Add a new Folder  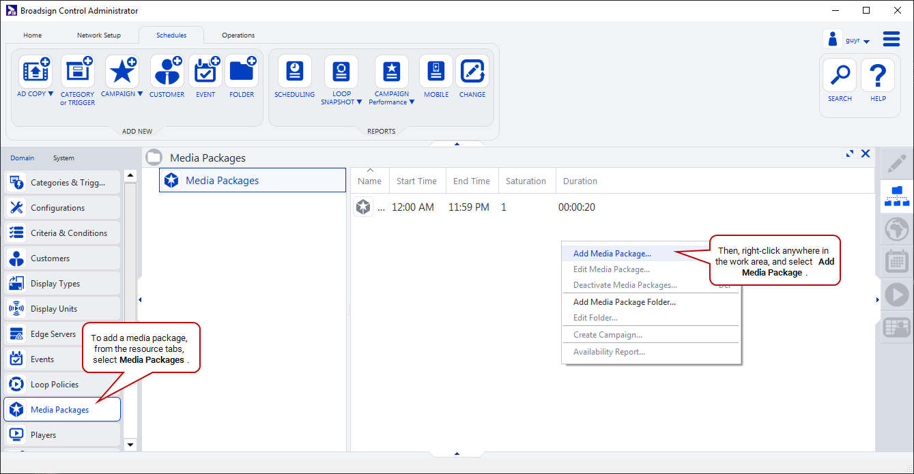(242, 72)
